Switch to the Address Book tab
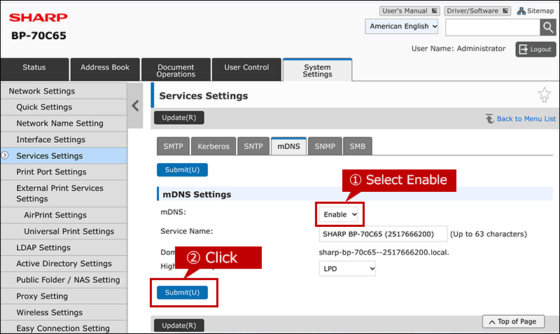 point(105,69)
